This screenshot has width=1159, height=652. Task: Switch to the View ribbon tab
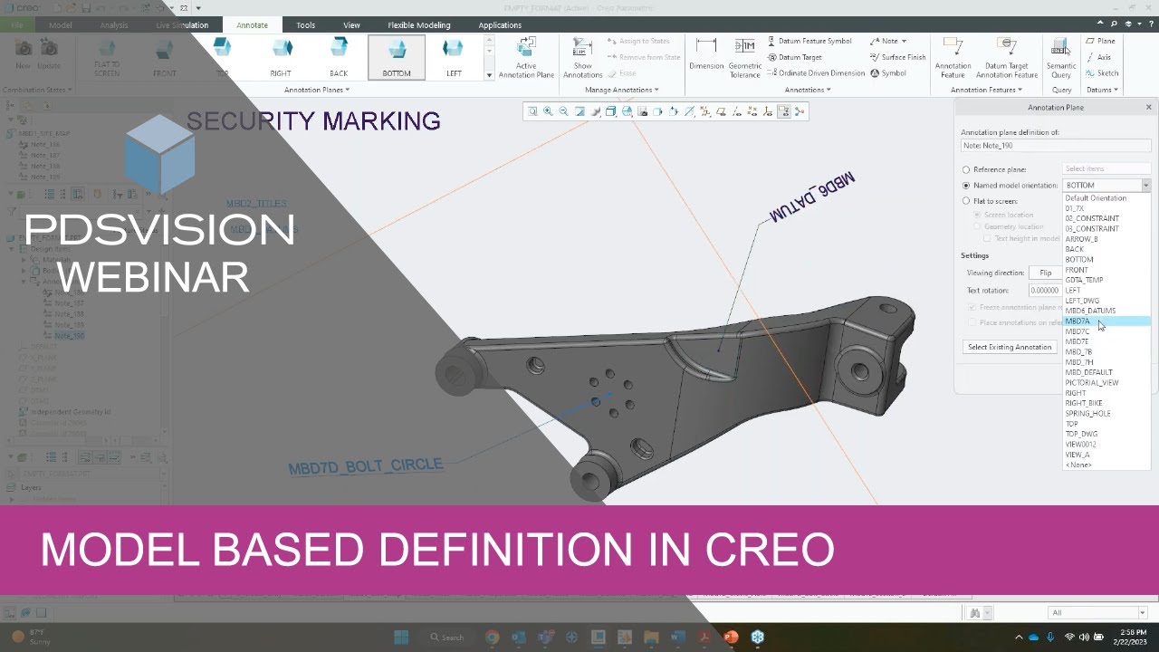pyautogui.click(x=351, y=25)
